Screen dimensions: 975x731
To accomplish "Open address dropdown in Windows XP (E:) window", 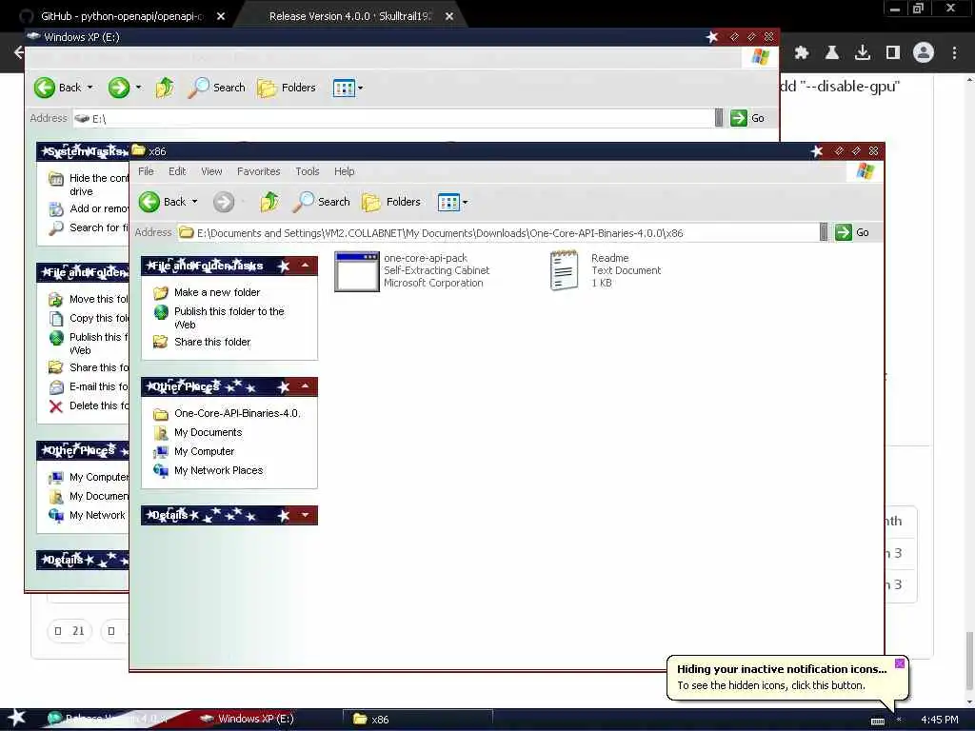I will [x=719, y=118].
